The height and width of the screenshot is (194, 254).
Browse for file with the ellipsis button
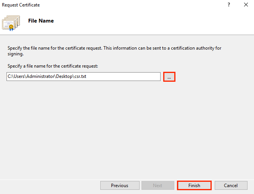click(x=169, y=77)
